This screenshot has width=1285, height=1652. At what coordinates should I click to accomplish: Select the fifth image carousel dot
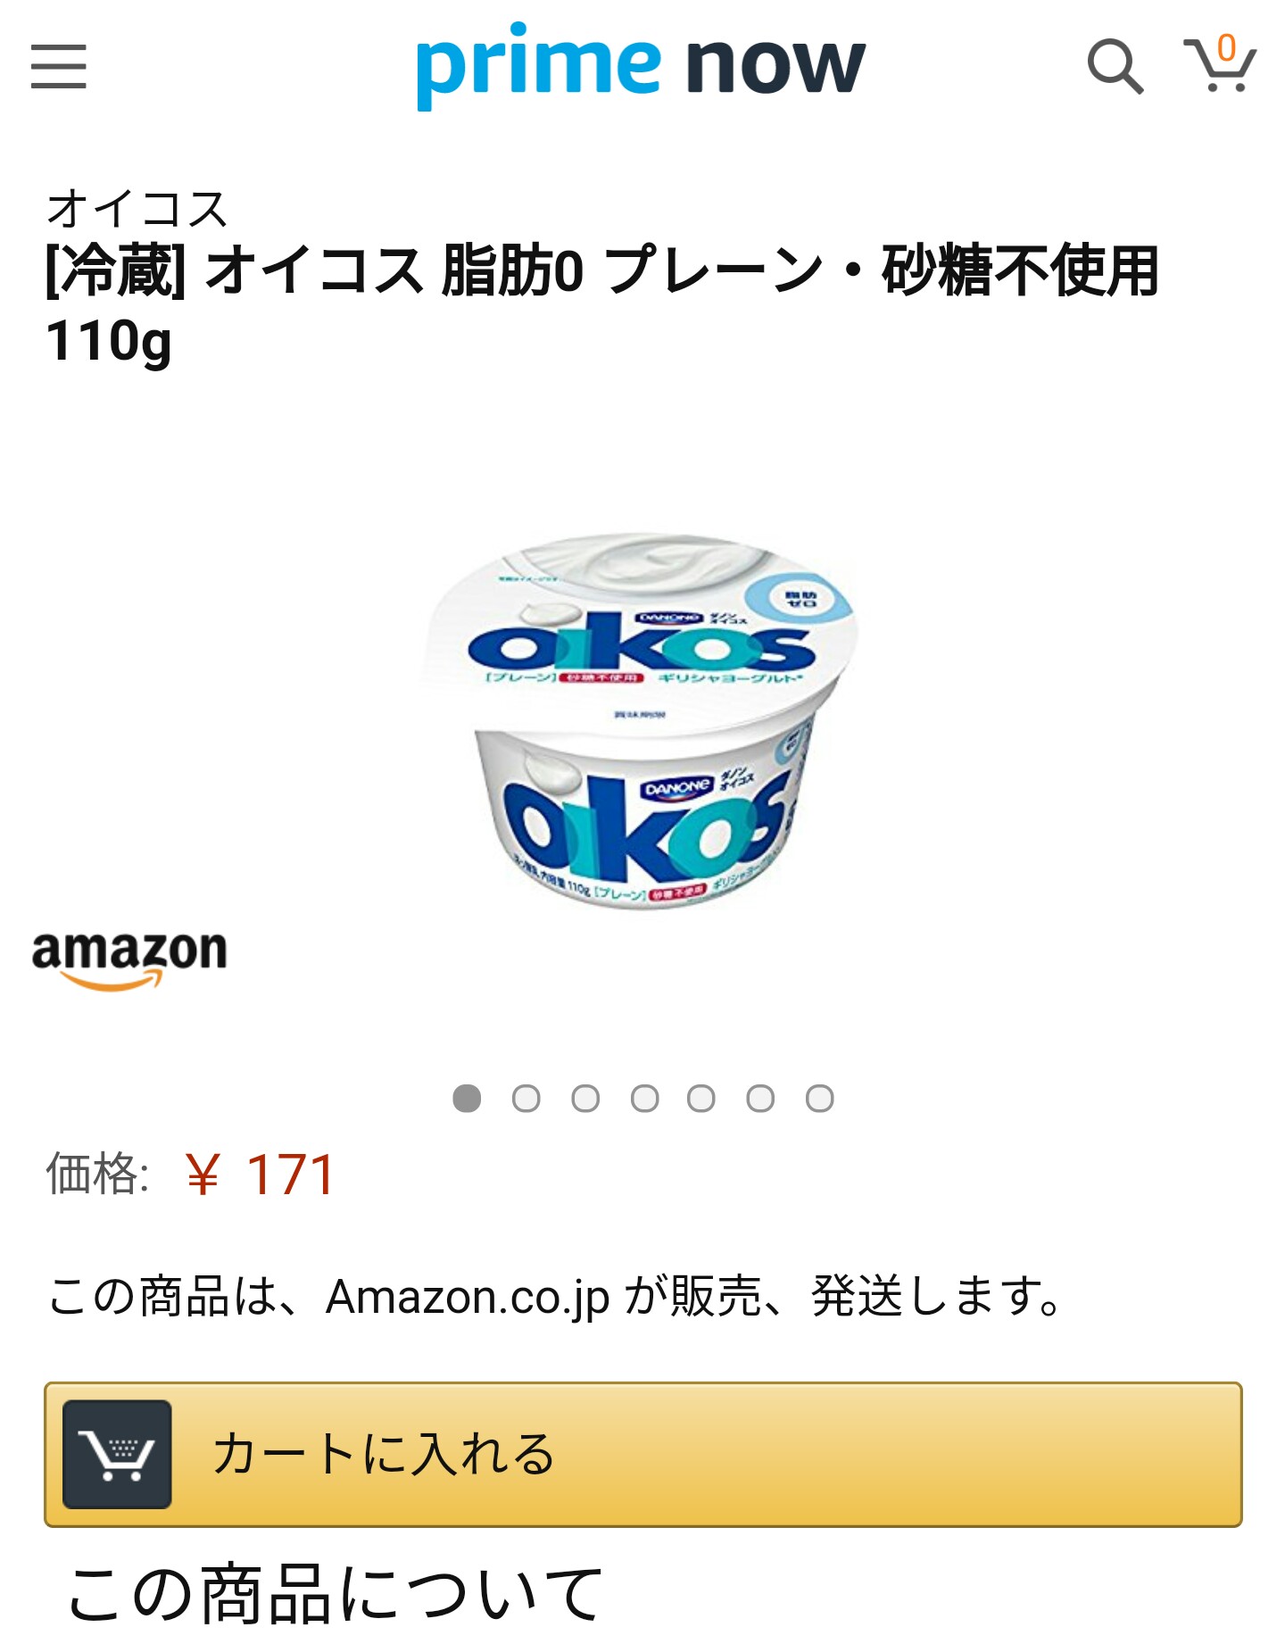pyautogui.click(x=701, y=1098)
